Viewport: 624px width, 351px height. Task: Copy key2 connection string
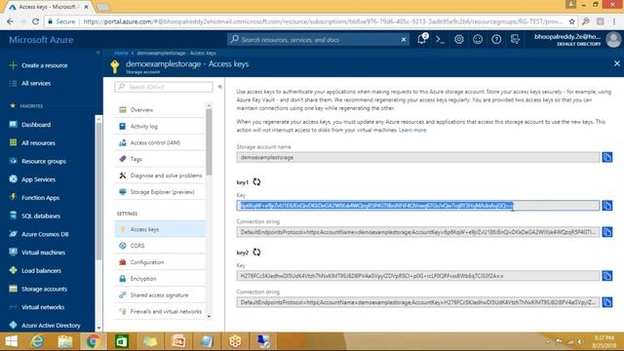606,302
